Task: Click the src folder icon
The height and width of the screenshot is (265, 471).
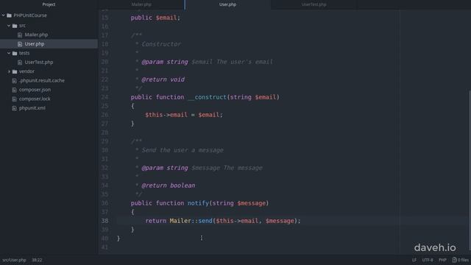Action: pos(15,26)
